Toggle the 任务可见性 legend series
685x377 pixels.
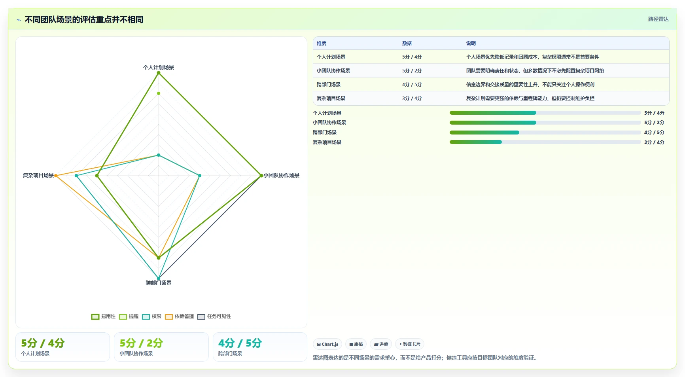(x=214, y=316)
